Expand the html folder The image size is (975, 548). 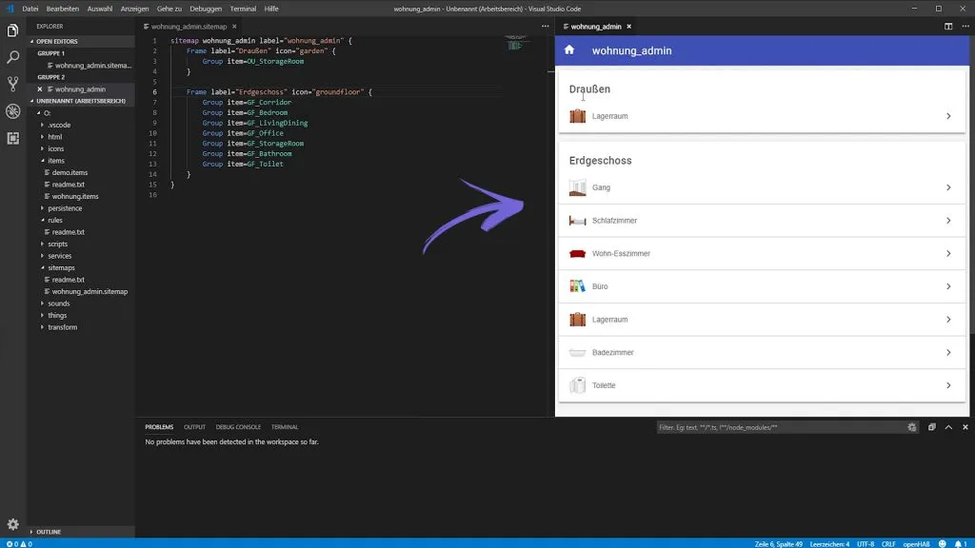click(54, 137)
